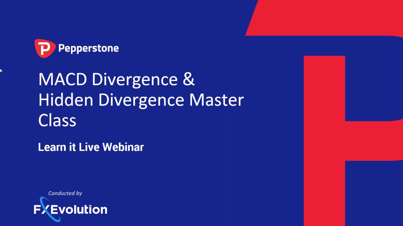403x226 pixels.
Task: Click the "Conducted by" caption
Action: (65, 193)
